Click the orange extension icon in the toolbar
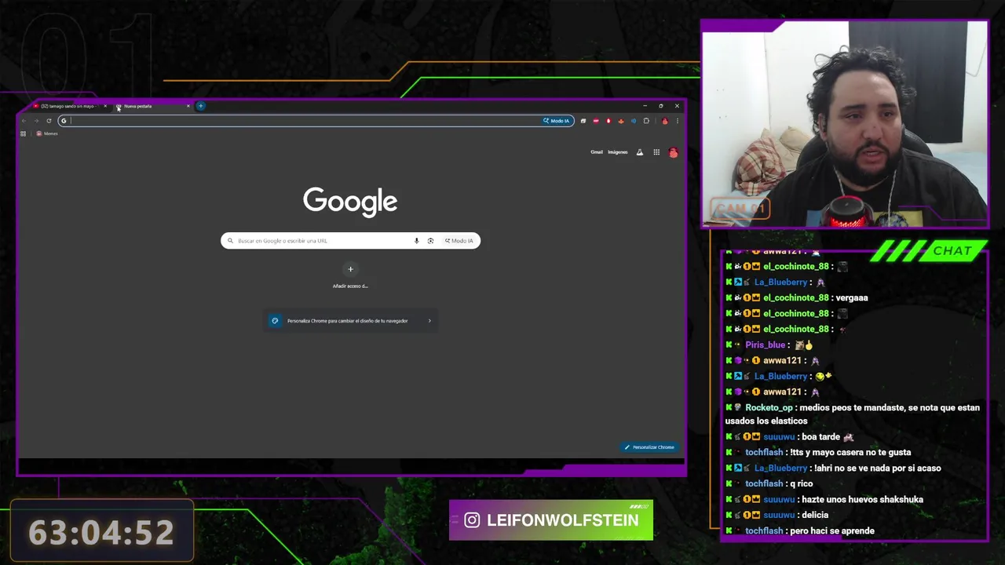Image resolution: width=1005 pixels, height=565 pixels. 621,121
